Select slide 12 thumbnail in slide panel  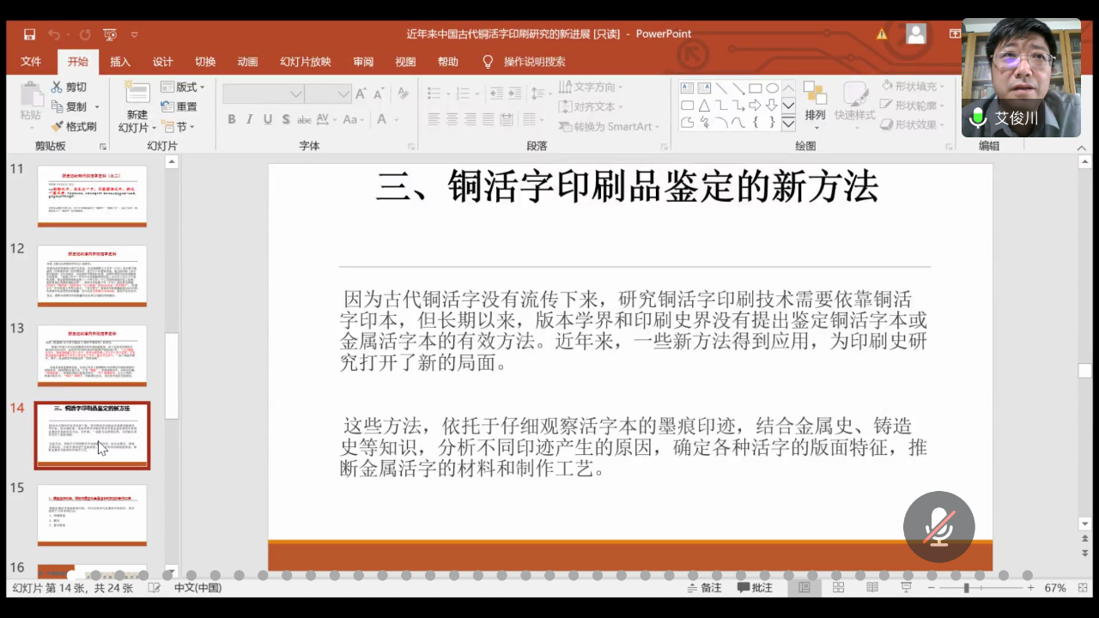click(92, 276)
